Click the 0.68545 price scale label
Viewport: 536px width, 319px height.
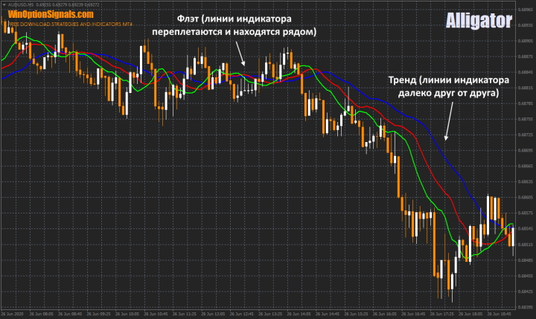[525, 228]
